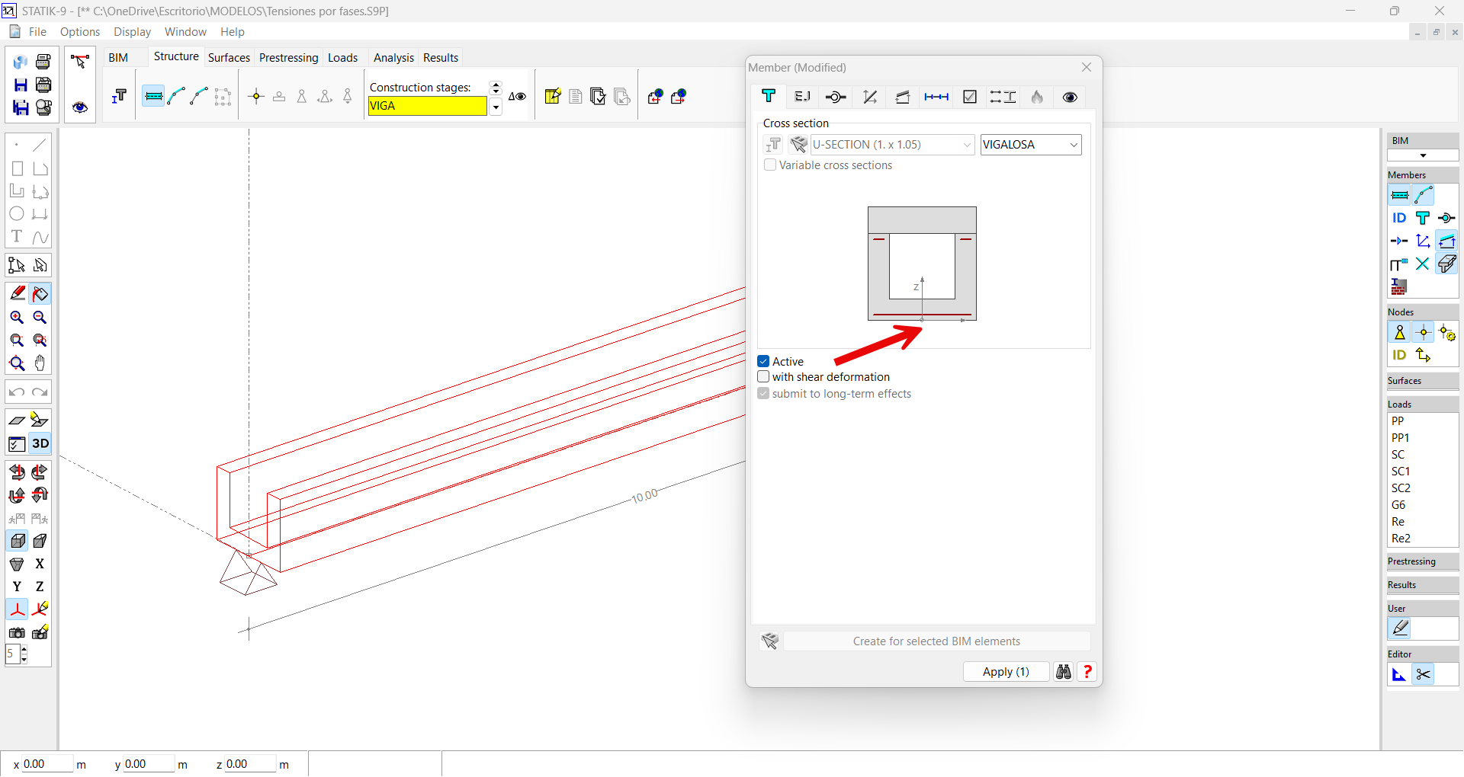Open the Display menu
This screenshot has height=777, width=1464.
tap(132, 32)
